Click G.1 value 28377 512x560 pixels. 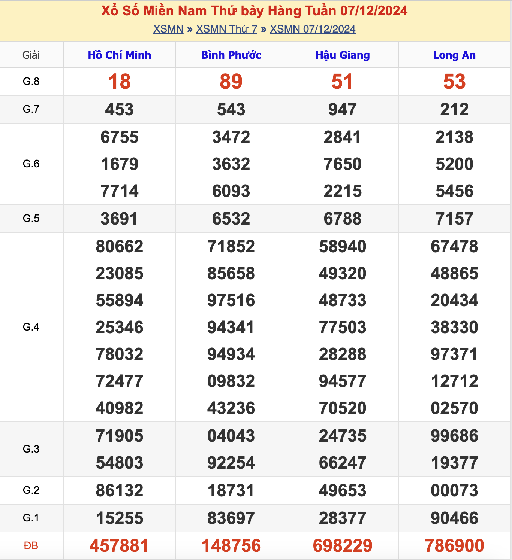click(343, 518)
